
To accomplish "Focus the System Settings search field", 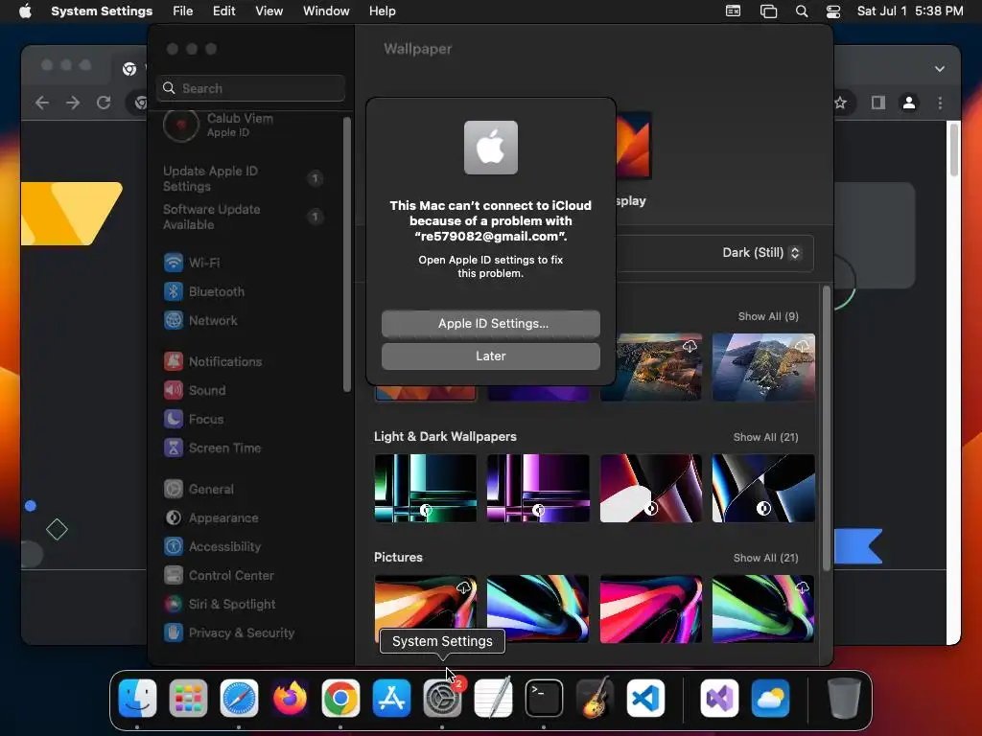I will 250,88.
